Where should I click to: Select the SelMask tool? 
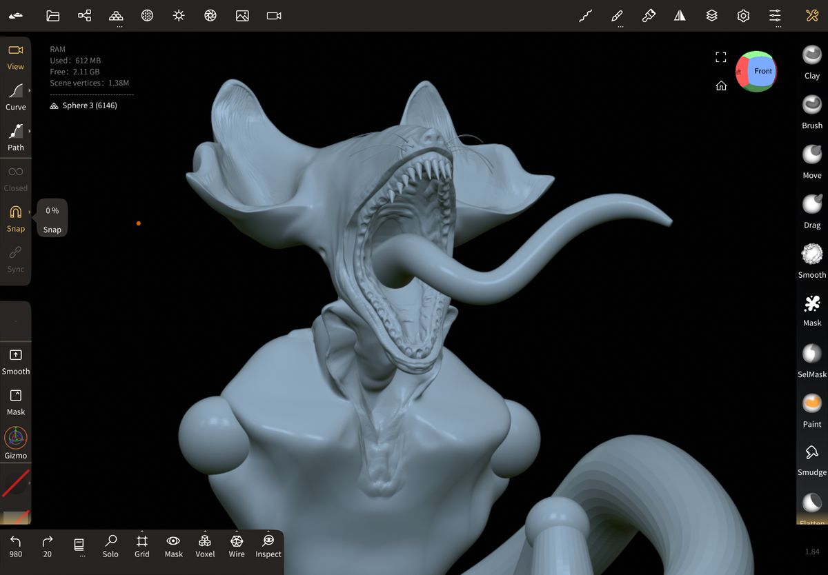pos(812,361)
